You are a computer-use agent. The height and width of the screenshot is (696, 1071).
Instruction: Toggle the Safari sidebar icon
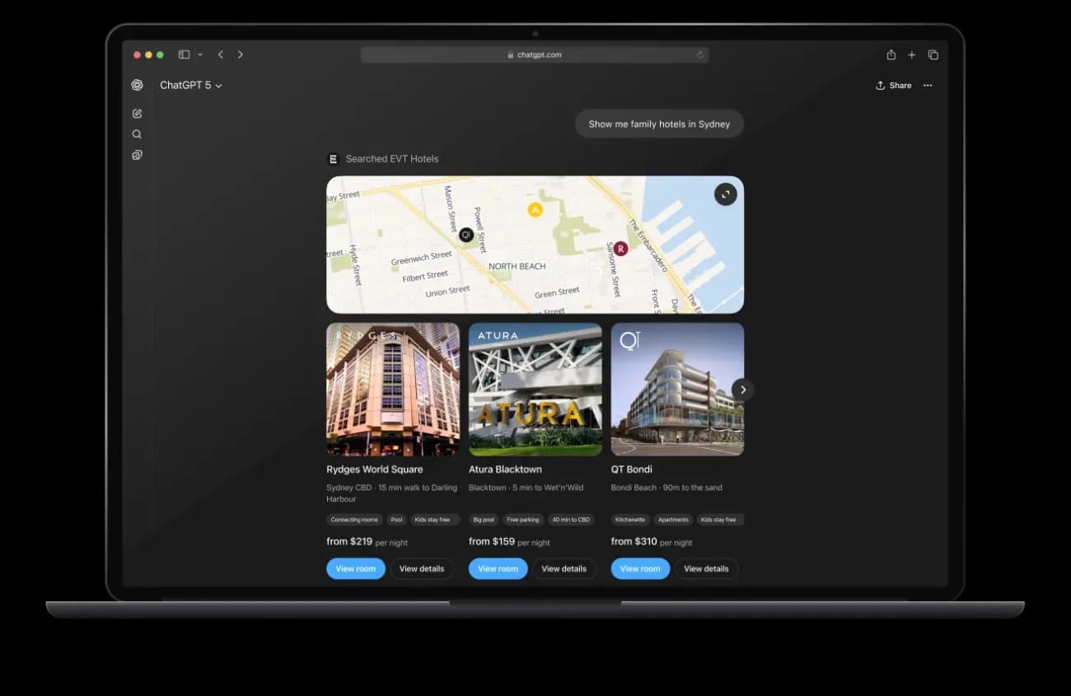click(184, 54)
